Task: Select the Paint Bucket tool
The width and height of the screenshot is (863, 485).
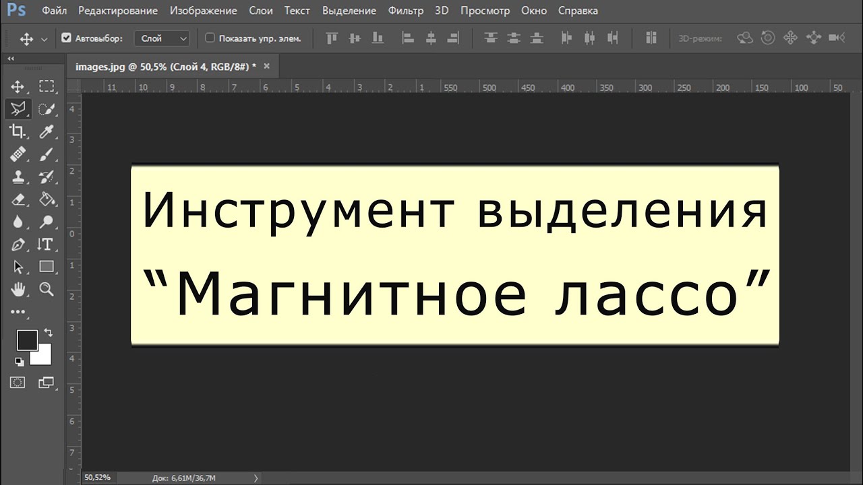Action: pyautogui.click(x=47, y=199)
